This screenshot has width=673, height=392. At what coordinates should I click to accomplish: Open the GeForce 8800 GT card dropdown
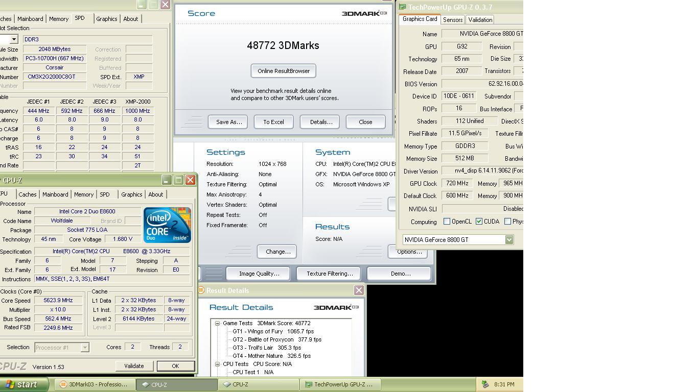click(x=509, y=240)
